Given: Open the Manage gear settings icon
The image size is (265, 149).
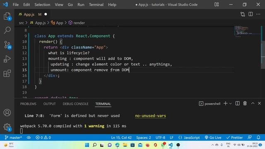Looking at the screenshot, I should point(7,127).
